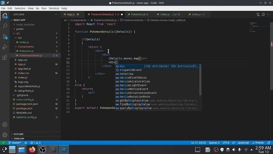Split the editor to the right
Screen dimensions: 273x154
click(x=263, y=15)
